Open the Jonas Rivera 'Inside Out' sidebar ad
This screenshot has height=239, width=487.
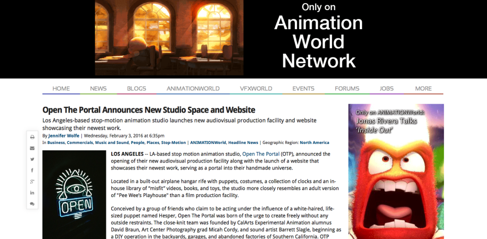pos(396,172)
